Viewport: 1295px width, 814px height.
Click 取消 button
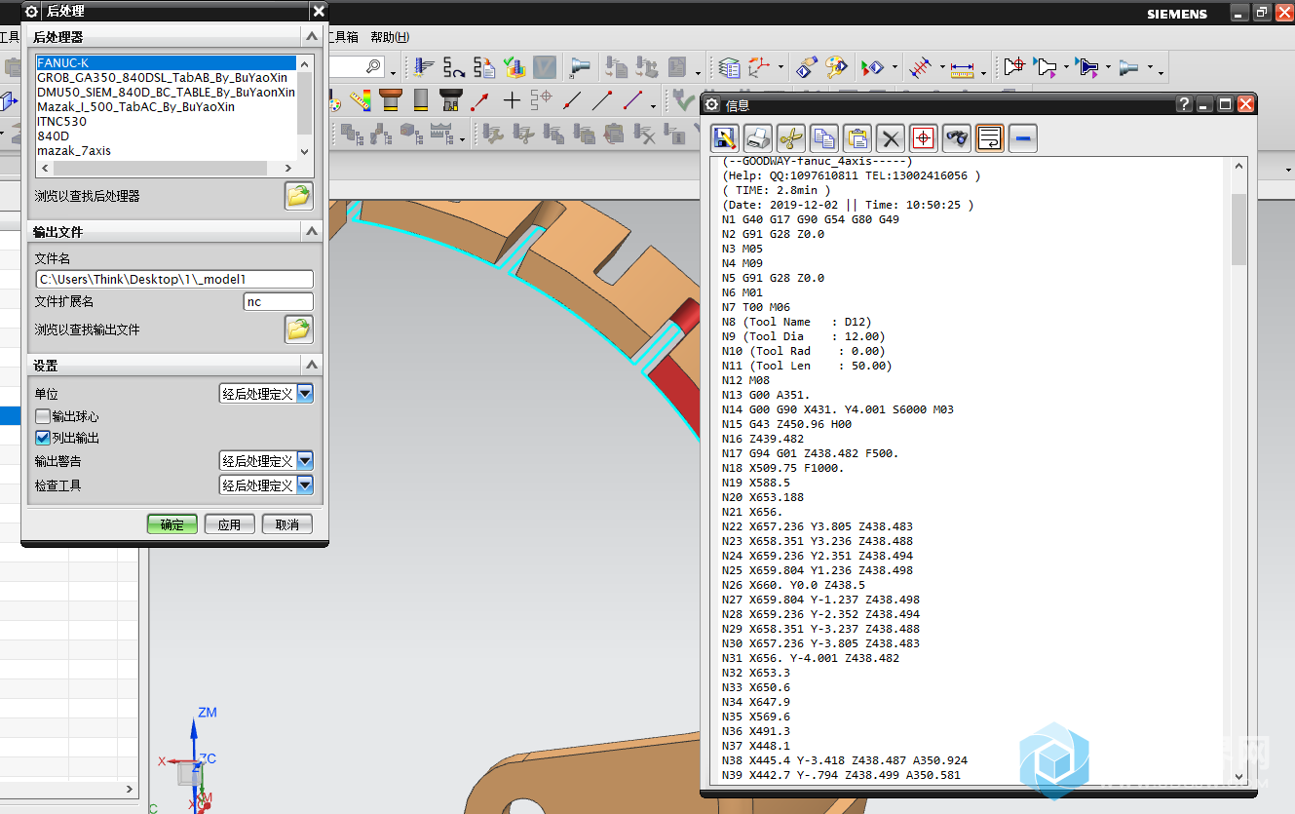point(287,524)
